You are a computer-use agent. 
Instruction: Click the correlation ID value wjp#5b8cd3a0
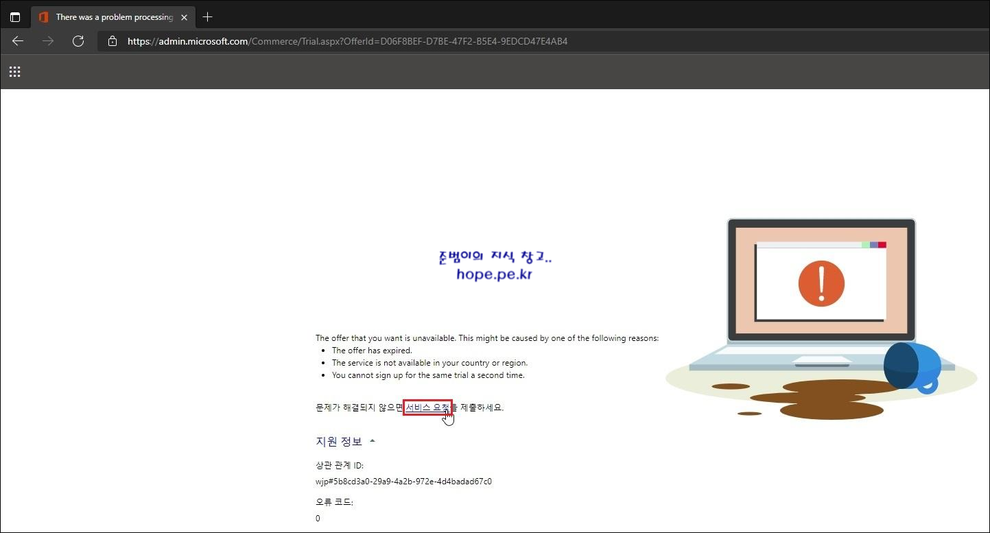[403, 482]
